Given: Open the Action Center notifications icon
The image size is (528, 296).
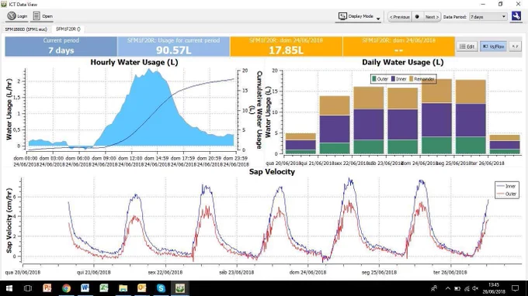Looking at the screenshot, I should tap(516, 288).
